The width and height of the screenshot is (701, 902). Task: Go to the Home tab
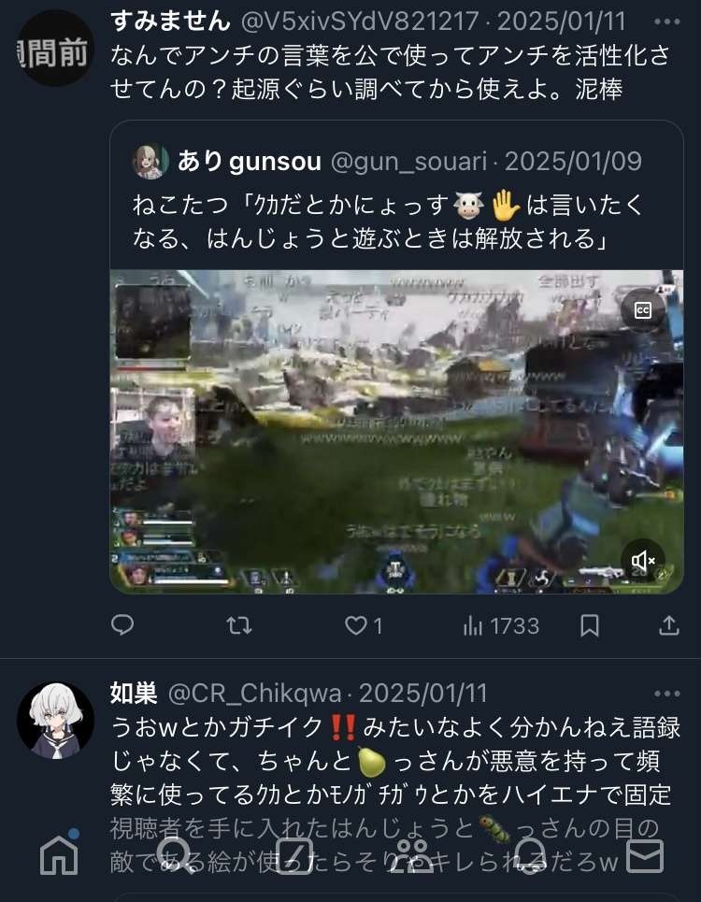tap(59, 853)
